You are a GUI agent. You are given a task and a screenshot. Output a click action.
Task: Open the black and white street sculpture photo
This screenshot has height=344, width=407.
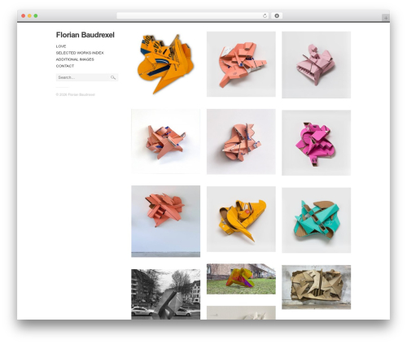click(x=166, y=294)
